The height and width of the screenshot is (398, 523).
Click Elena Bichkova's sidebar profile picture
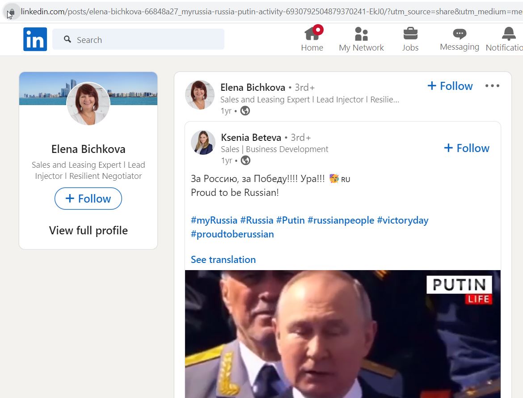[x=89, y=104]
